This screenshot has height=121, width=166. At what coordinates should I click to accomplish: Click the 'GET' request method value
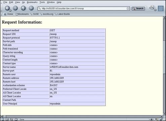point(52,30)
